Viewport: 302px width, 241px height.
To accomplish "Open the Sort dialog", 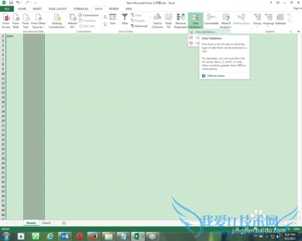I will 112,19.
